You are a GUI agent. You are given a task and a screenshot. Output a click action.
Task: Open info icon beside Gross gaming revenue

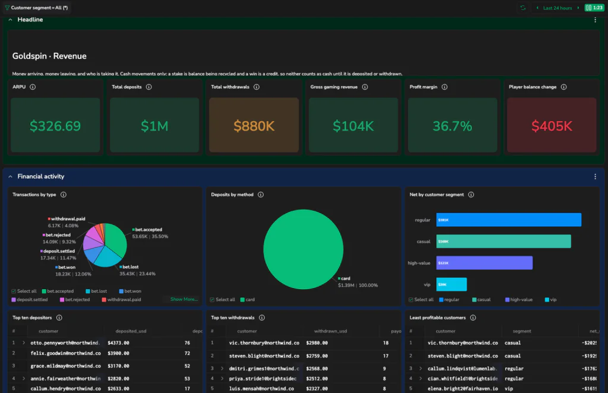(365, 87)
